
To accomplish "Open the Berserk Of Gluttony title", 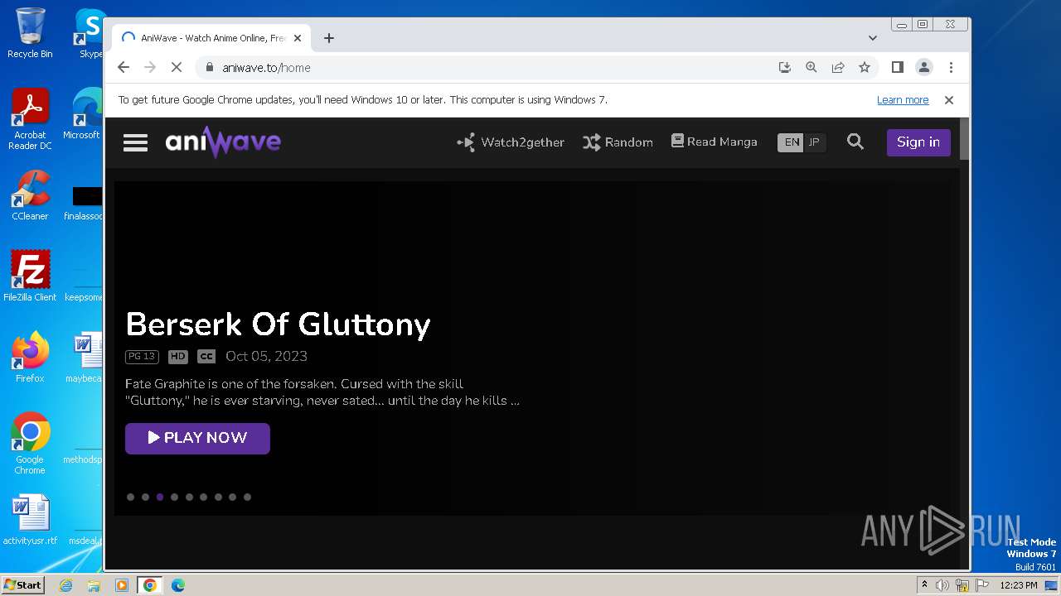I will click(x=278, y=324).
